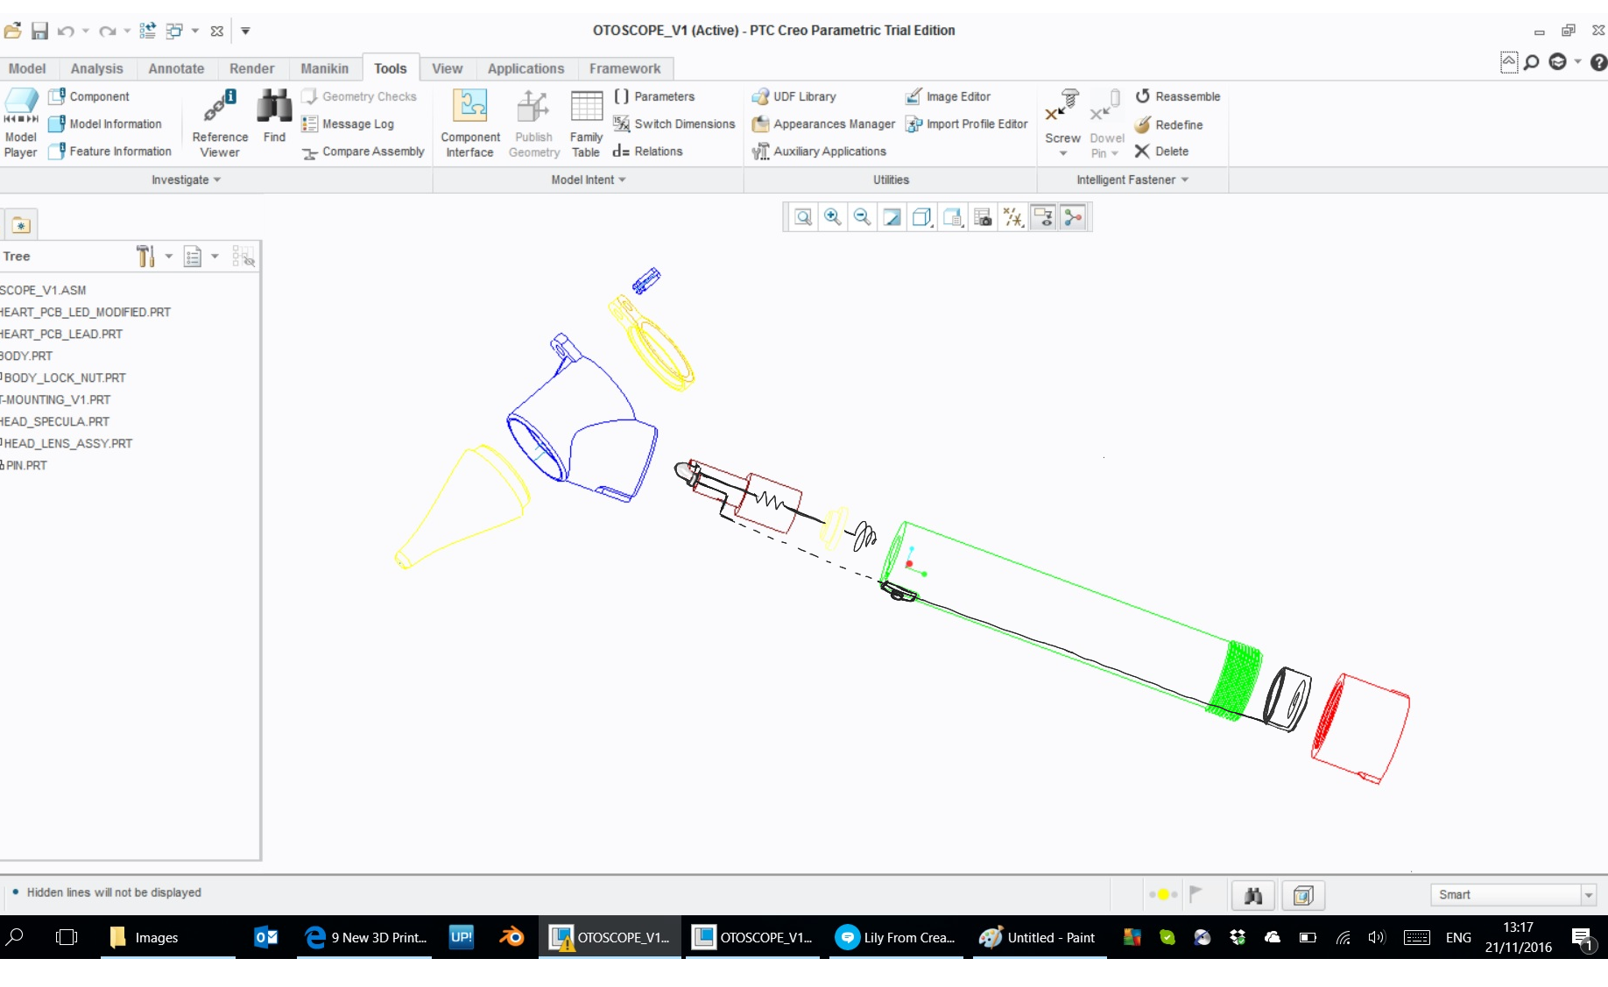Click the Zoom In icon
This screenshot has width=1608, height=987.
(x=833, y=217)
